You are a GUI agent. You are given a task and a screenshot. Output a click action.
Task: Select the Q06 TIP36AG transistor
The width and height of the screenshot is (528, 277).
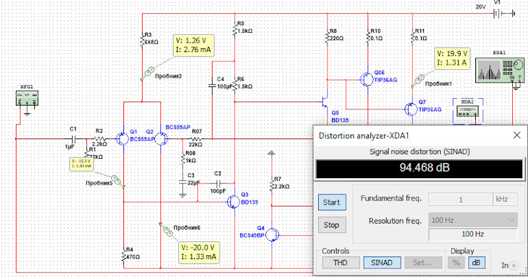(366, 79)
